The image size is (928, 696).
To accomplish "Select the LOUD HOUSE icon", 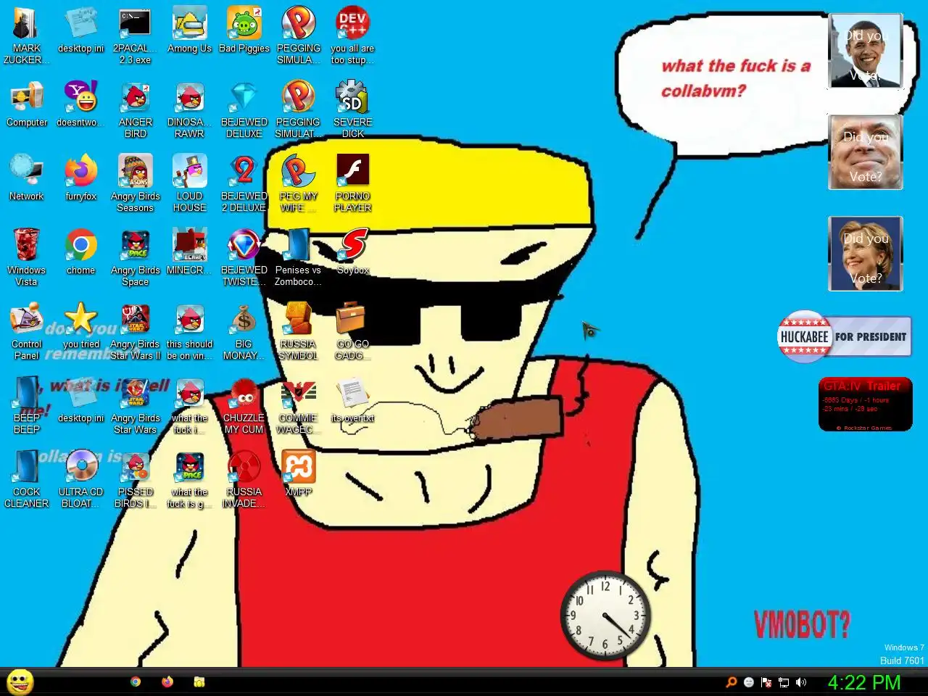I will click(x=189, y=183).
